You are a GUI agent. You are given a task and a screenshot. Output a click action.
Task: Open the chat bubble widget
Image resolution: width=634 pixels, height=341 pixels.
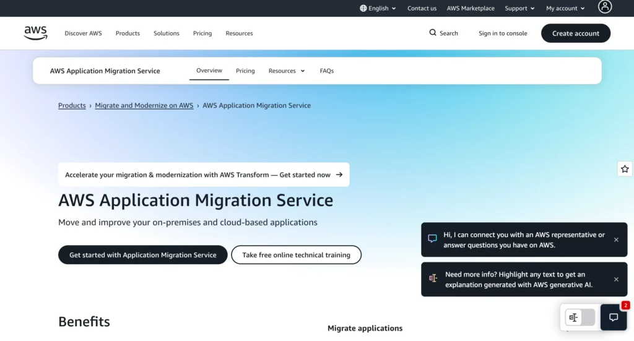[614, 317]
